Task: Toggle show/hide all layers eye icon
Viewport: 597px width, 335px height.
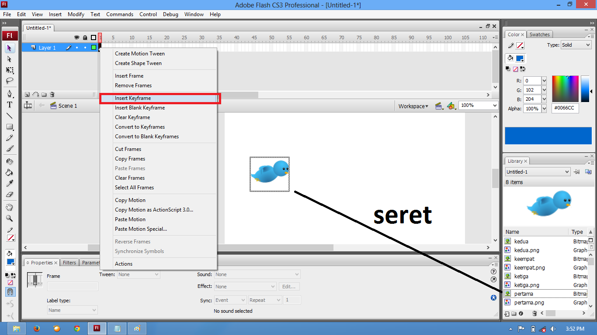Action: click(x=77, y=38)
